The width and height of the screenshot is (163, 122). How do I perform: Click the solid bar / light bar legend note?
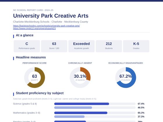click(55, 99)
